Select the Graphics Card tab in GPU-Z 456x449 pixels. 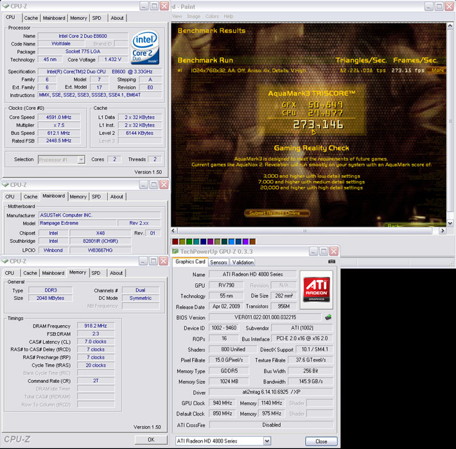190,261
